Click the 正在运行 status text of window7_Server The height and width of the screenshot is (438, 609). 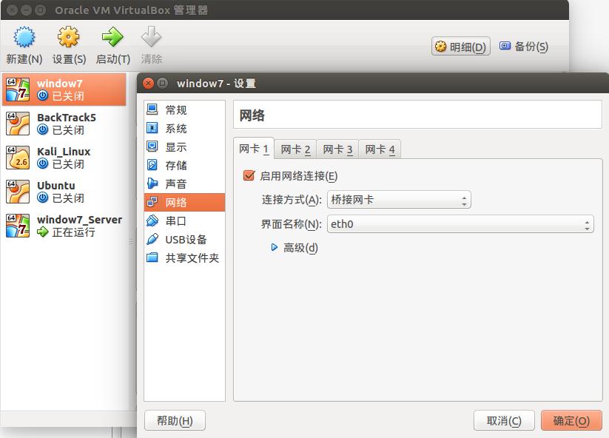click(x=73, y=232)
